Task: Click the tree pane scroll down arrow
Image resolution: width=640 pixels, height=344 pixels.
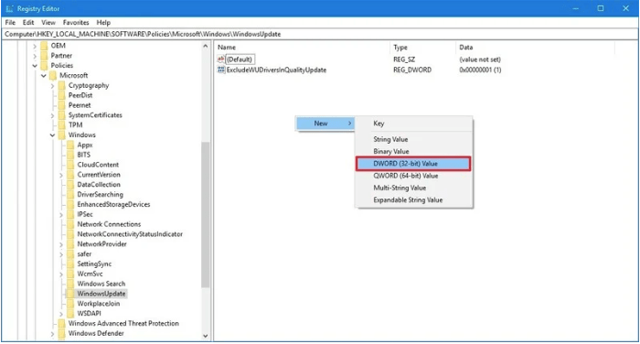Action: [206, 336]
